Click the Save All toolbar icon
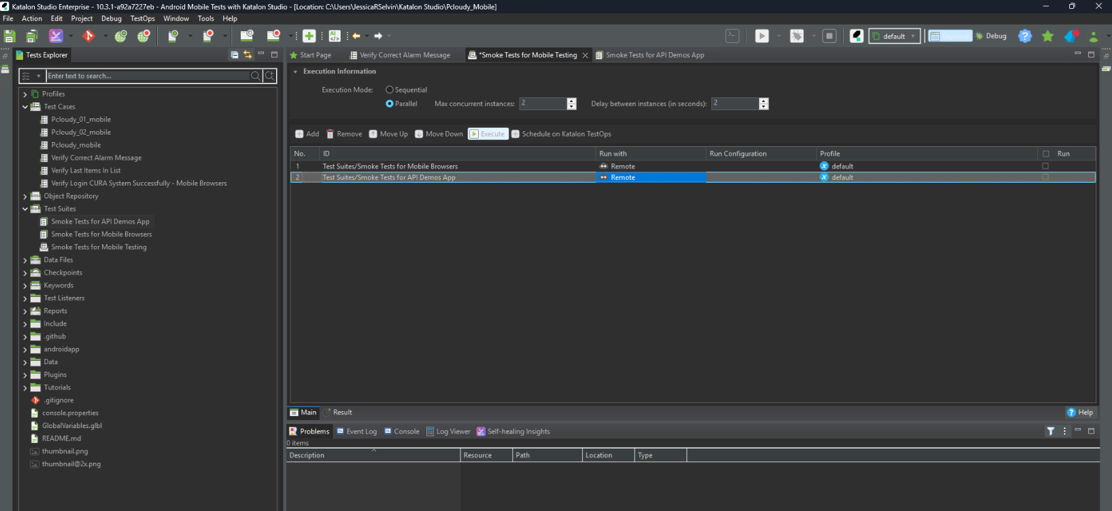The image size is (1112, 511). pos(31,36)
